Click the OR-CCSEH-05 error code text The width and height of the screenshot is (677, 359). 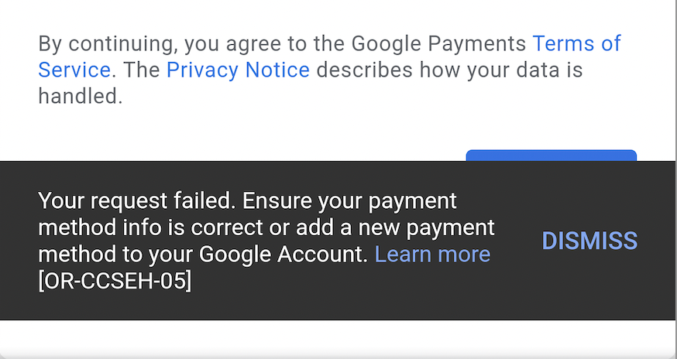[x=115, y=282]
